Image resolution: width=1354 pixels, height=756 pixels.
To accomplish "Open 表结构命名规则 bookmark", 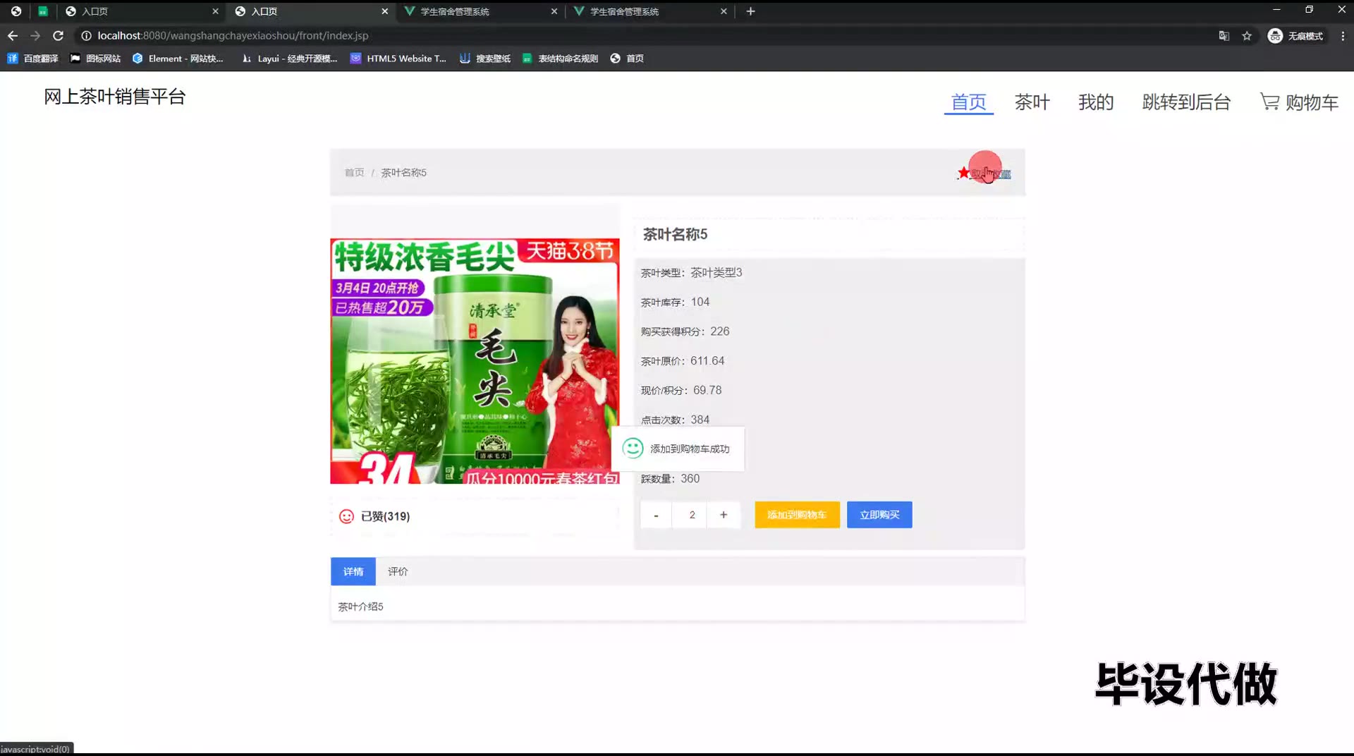I will [560, 59].
